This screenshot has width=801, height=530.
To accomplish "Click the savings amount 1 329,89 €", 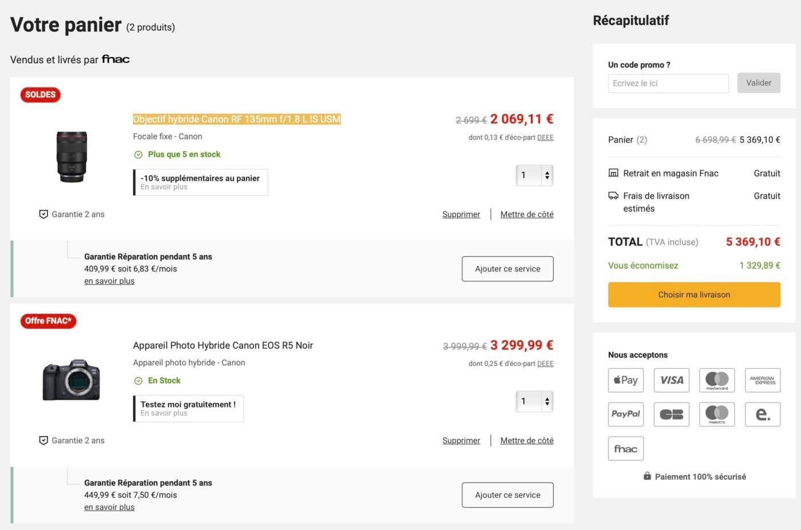I will coord(760,265).
